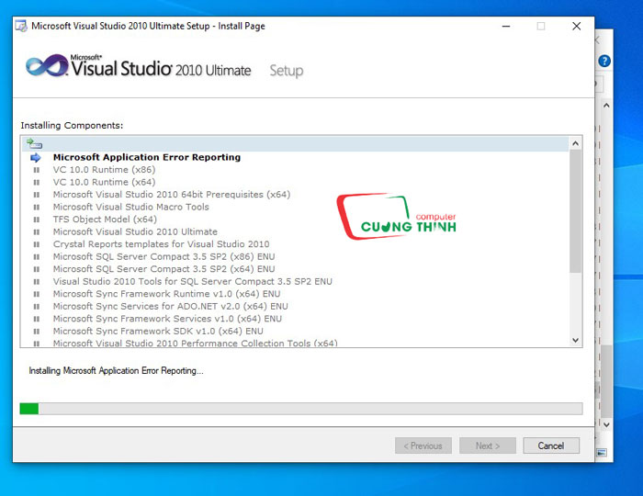Image resolution: width=643 pixels, height=496 pixels.
Task: Click pause icon beside TFS Object Model (x64)
Action: click(x=37, y=220)
